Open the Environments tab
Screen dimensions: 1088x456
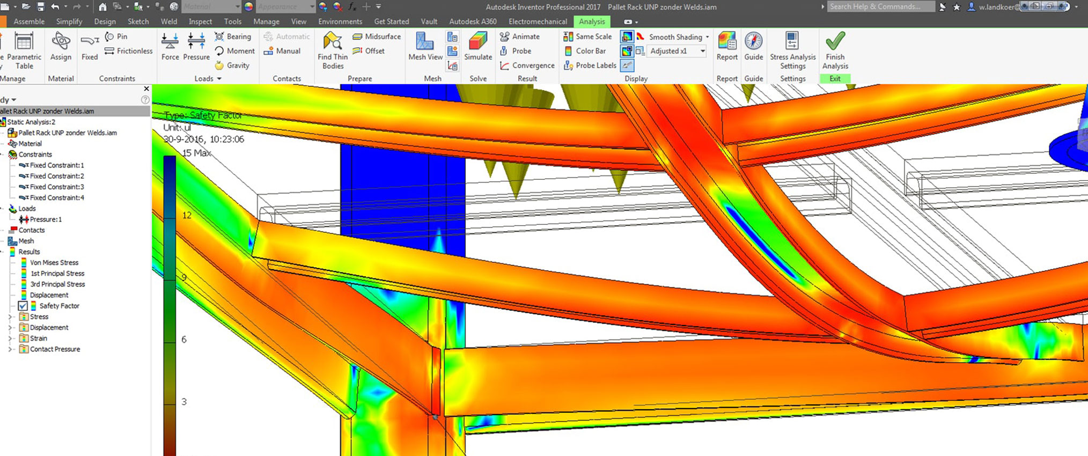[340, 21]
